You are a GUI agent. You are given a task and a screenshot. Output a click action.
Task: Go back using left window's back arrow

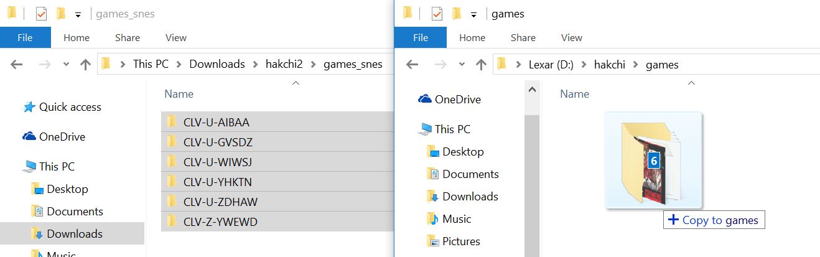click(17, 64)
